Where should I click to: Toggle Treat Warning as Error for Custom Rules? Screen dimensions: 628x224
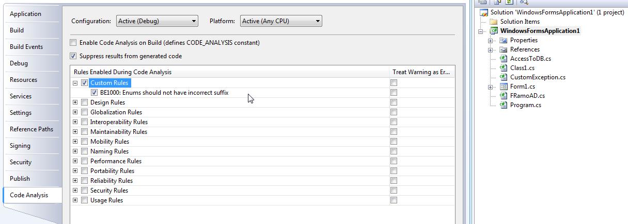[394, 83]
